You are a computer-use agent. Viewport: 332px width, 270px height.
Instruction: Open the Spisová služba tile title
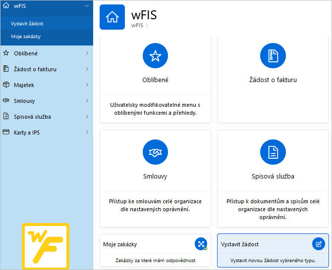[273, 176]
